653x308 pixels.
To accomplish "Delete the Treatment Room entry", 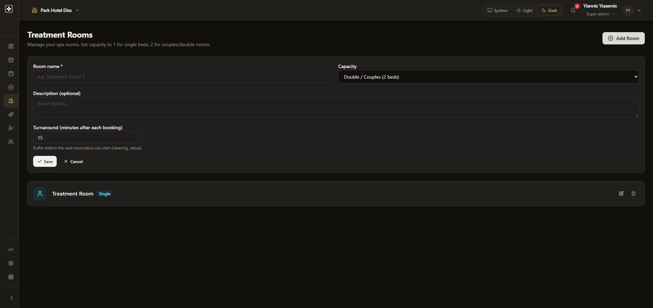I will [x=634, y=193].
